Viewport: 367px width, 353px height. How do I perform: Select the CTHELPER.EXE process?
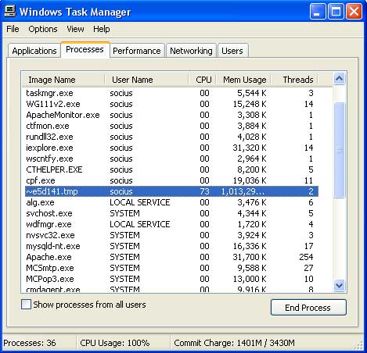171,169
